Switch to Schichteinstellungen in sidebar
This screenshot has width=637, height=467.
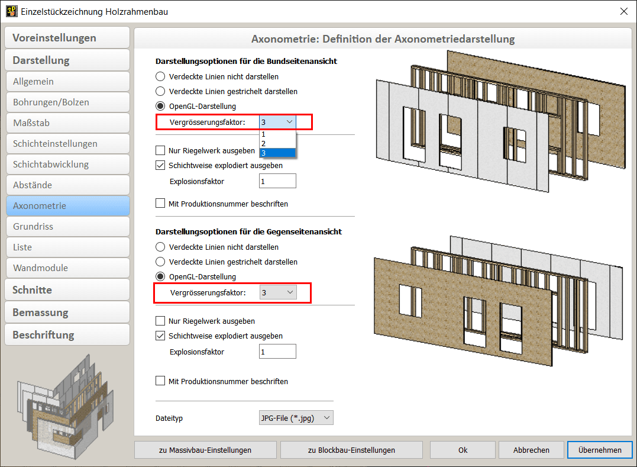[x=67, y=143]
